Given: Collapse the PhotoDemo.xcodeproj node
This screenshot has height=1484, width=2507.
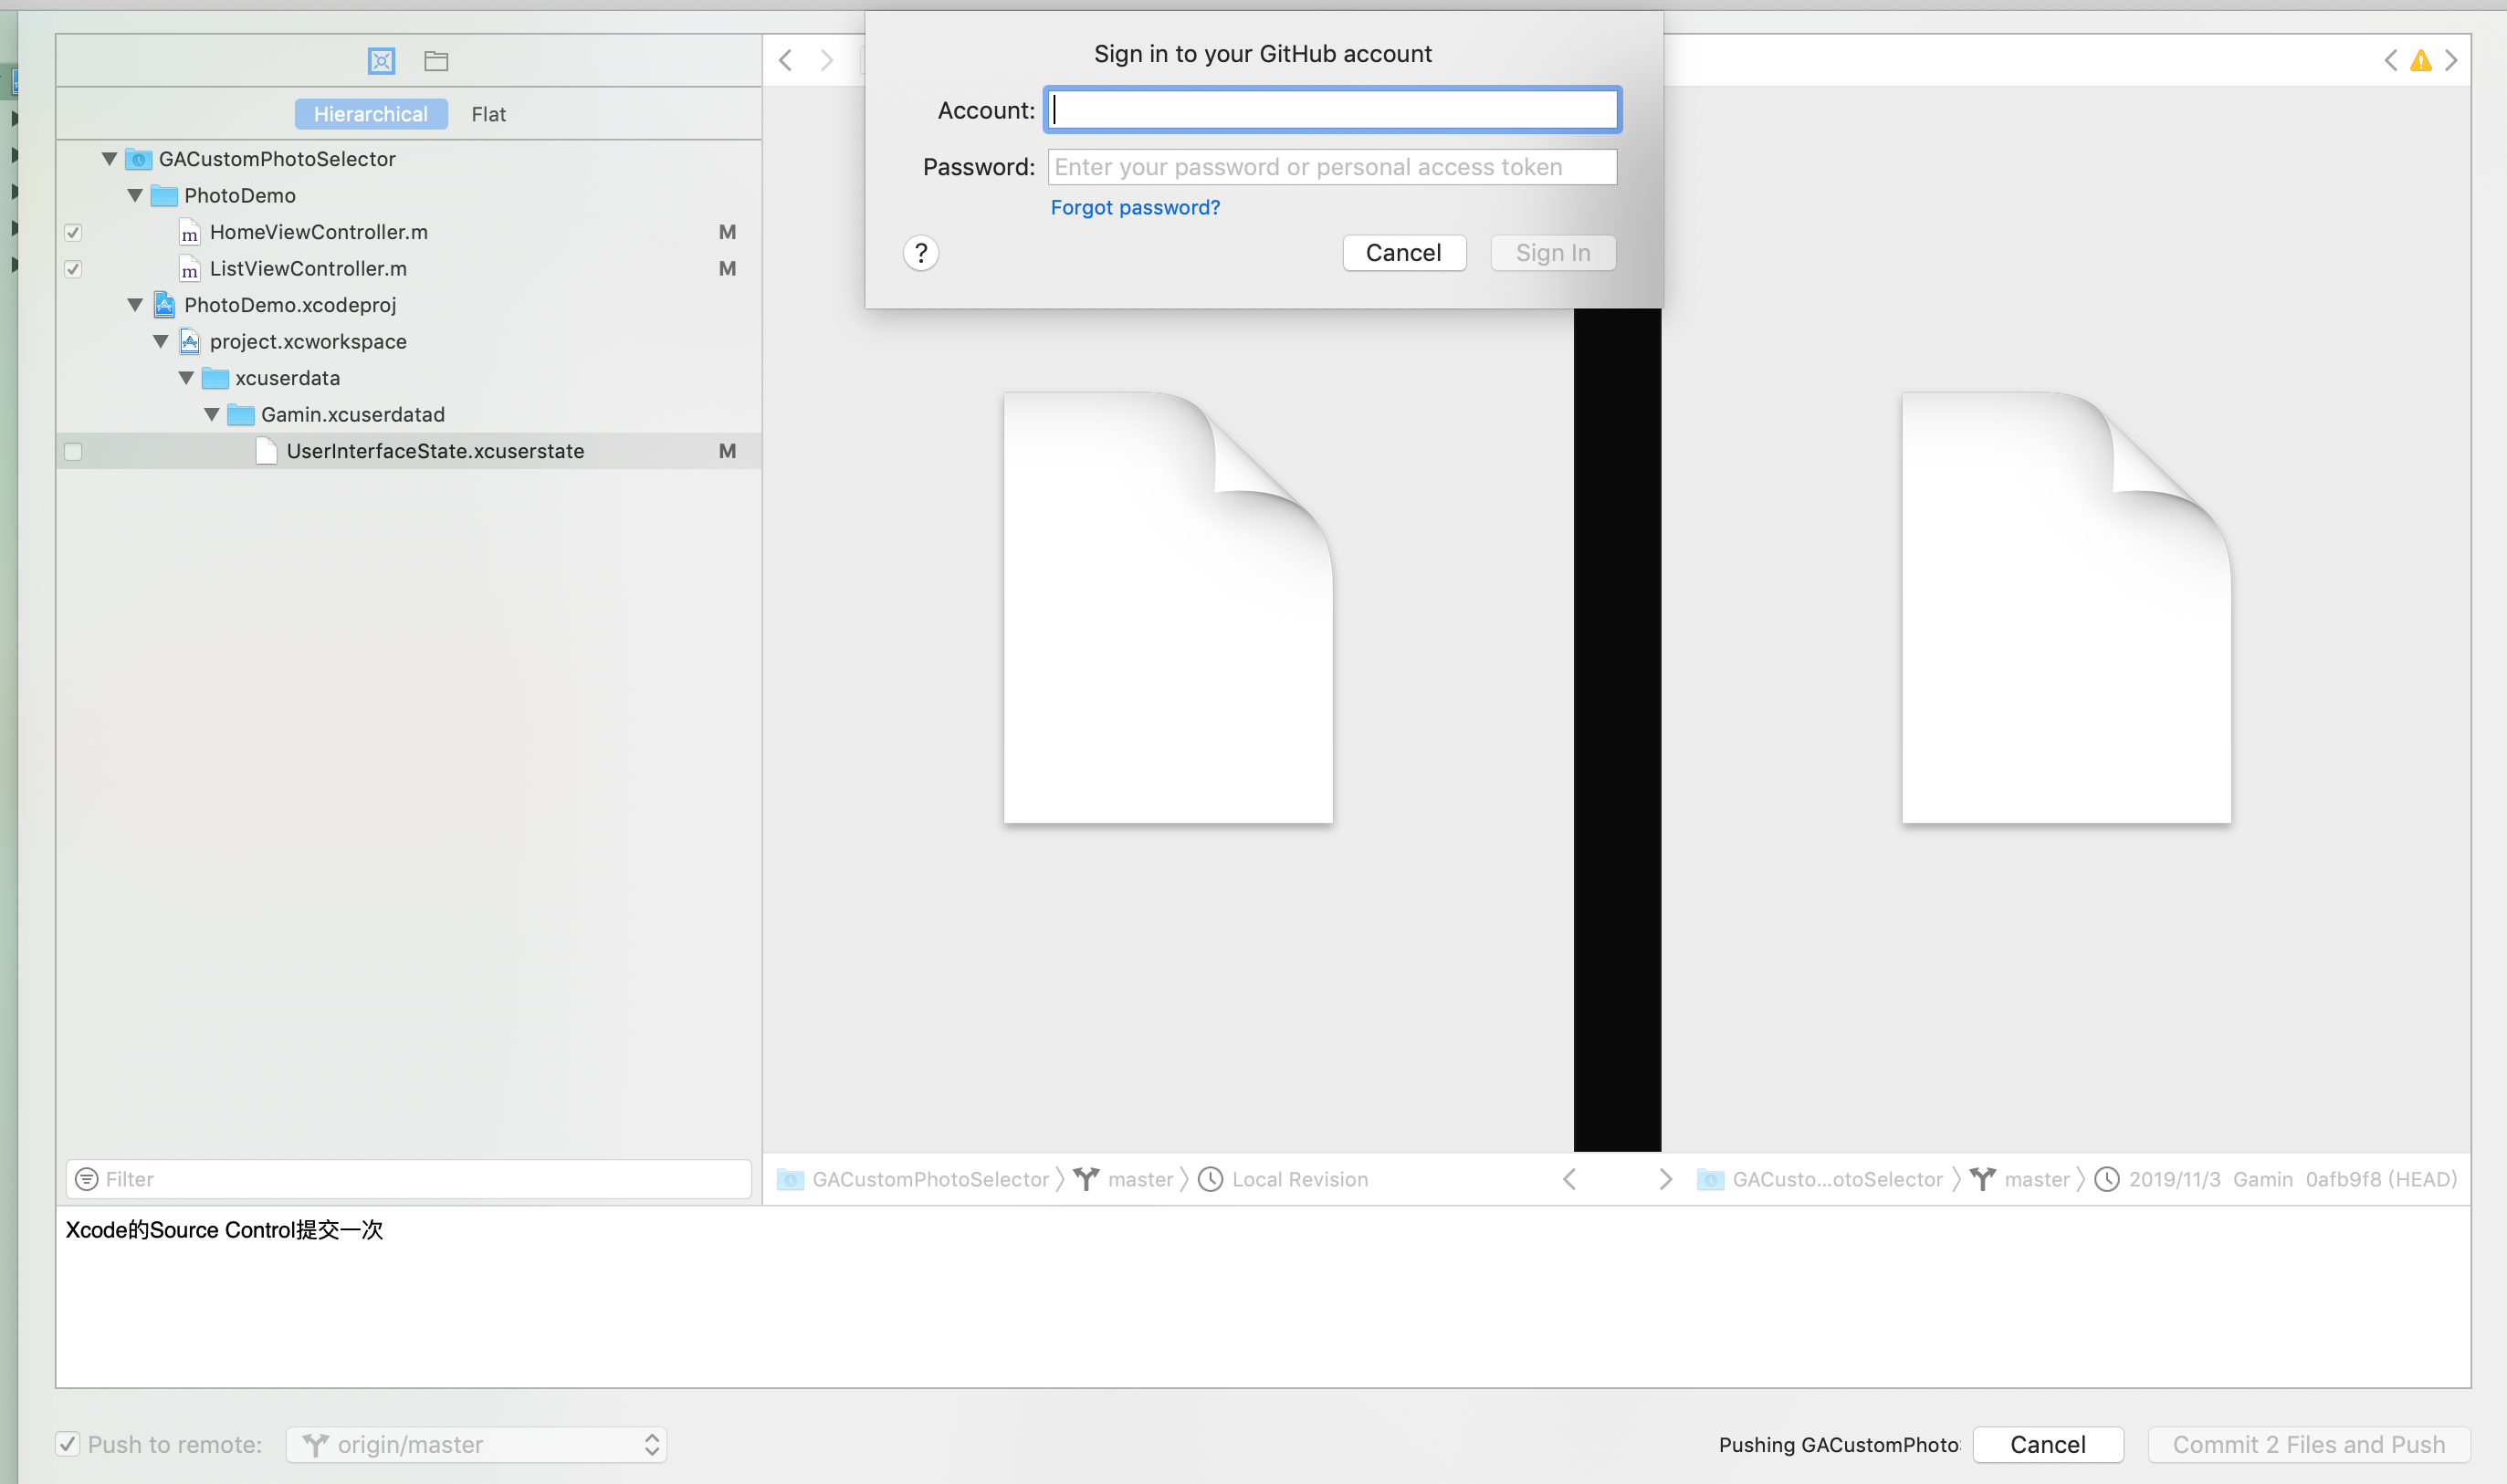Looking at the screenshot, I should (x=135, y=305).
